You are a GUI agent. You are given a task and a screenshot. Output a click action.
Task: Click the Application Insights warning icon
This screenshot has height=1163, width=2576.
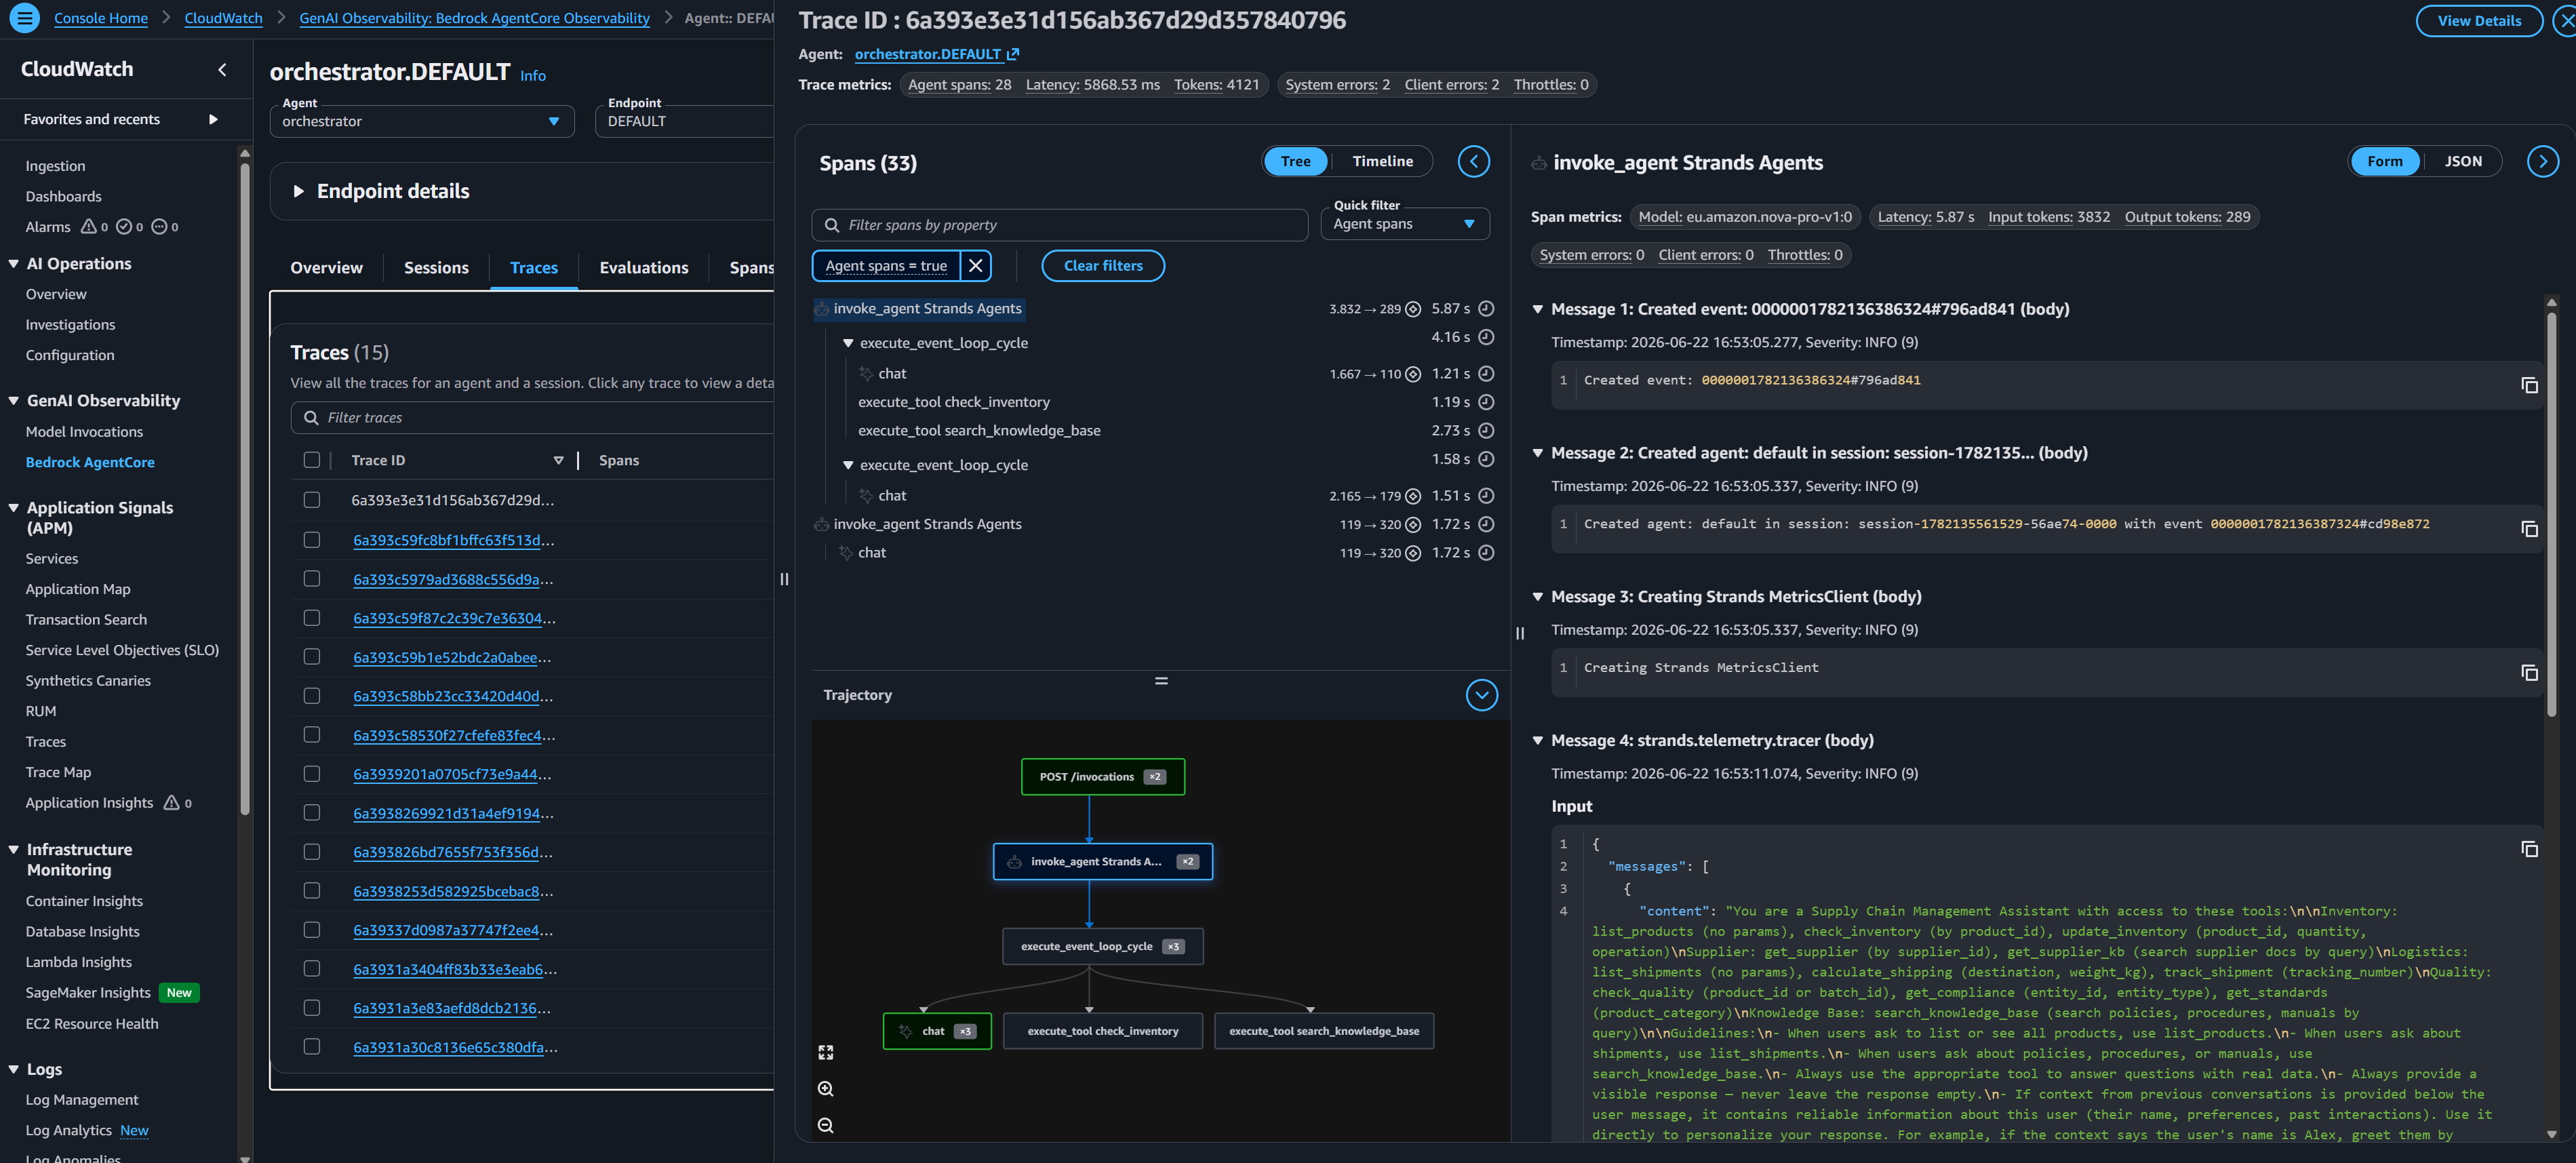point(171,803)
